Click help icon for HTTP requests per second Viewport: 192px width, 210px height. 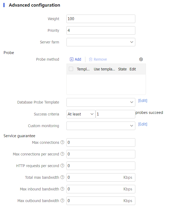62,166
